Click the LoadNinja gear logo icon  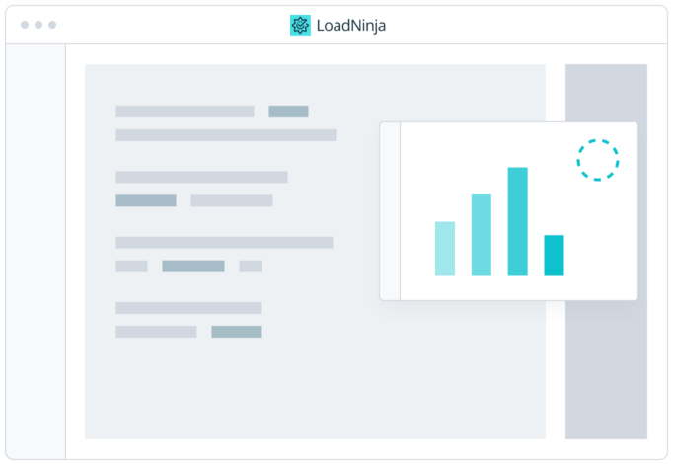tap(300, 26)
